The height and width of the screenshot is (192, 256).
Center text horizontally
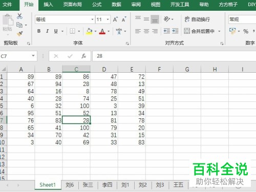146,31
